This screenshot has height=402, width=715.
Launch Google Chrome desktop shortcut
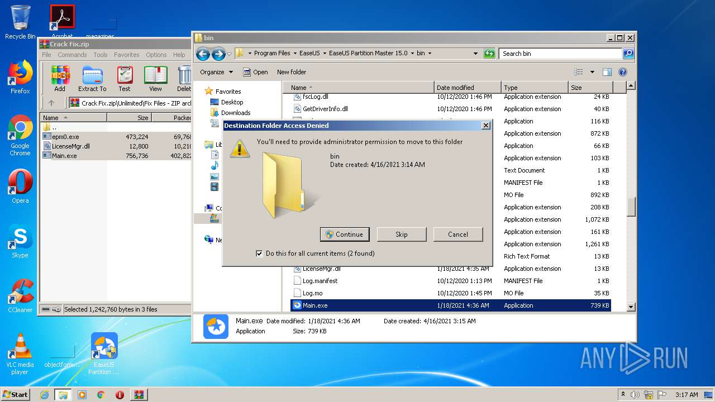click(x=20, y=135)
